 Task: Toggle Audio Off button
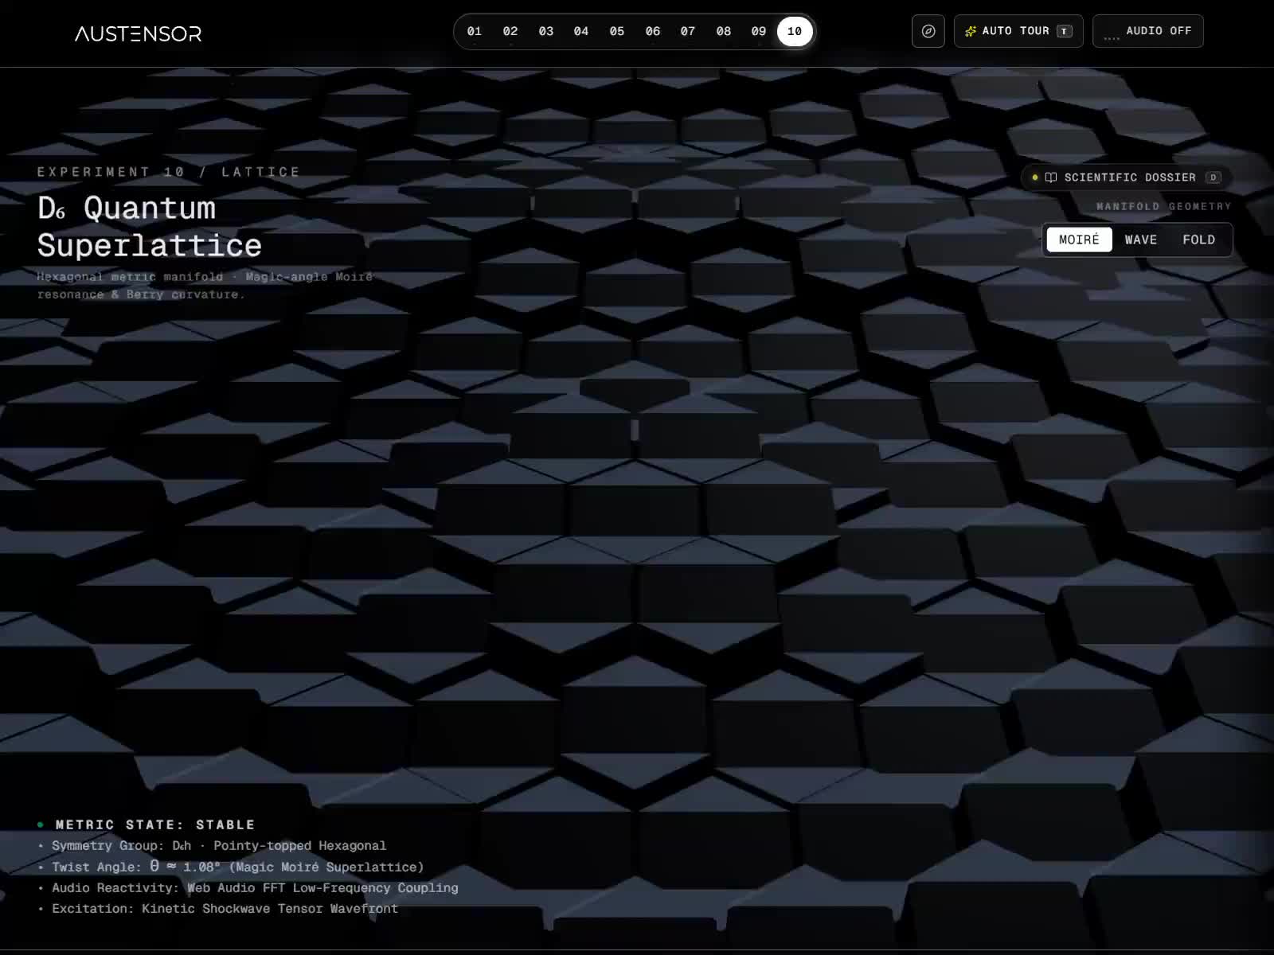(x=1147, y=31)
